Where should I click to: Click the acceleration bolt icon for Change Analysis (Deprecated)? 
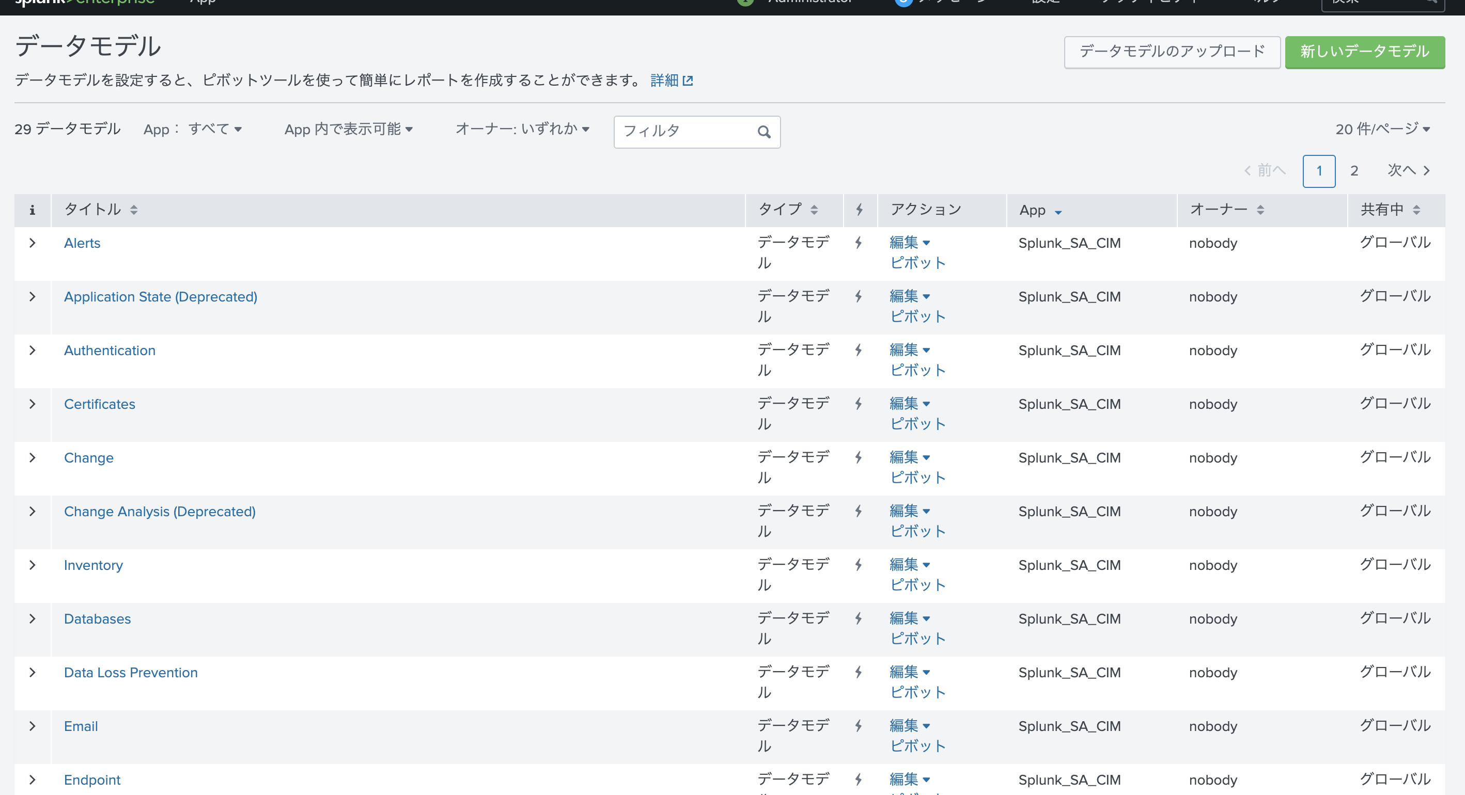click(858, 511)
